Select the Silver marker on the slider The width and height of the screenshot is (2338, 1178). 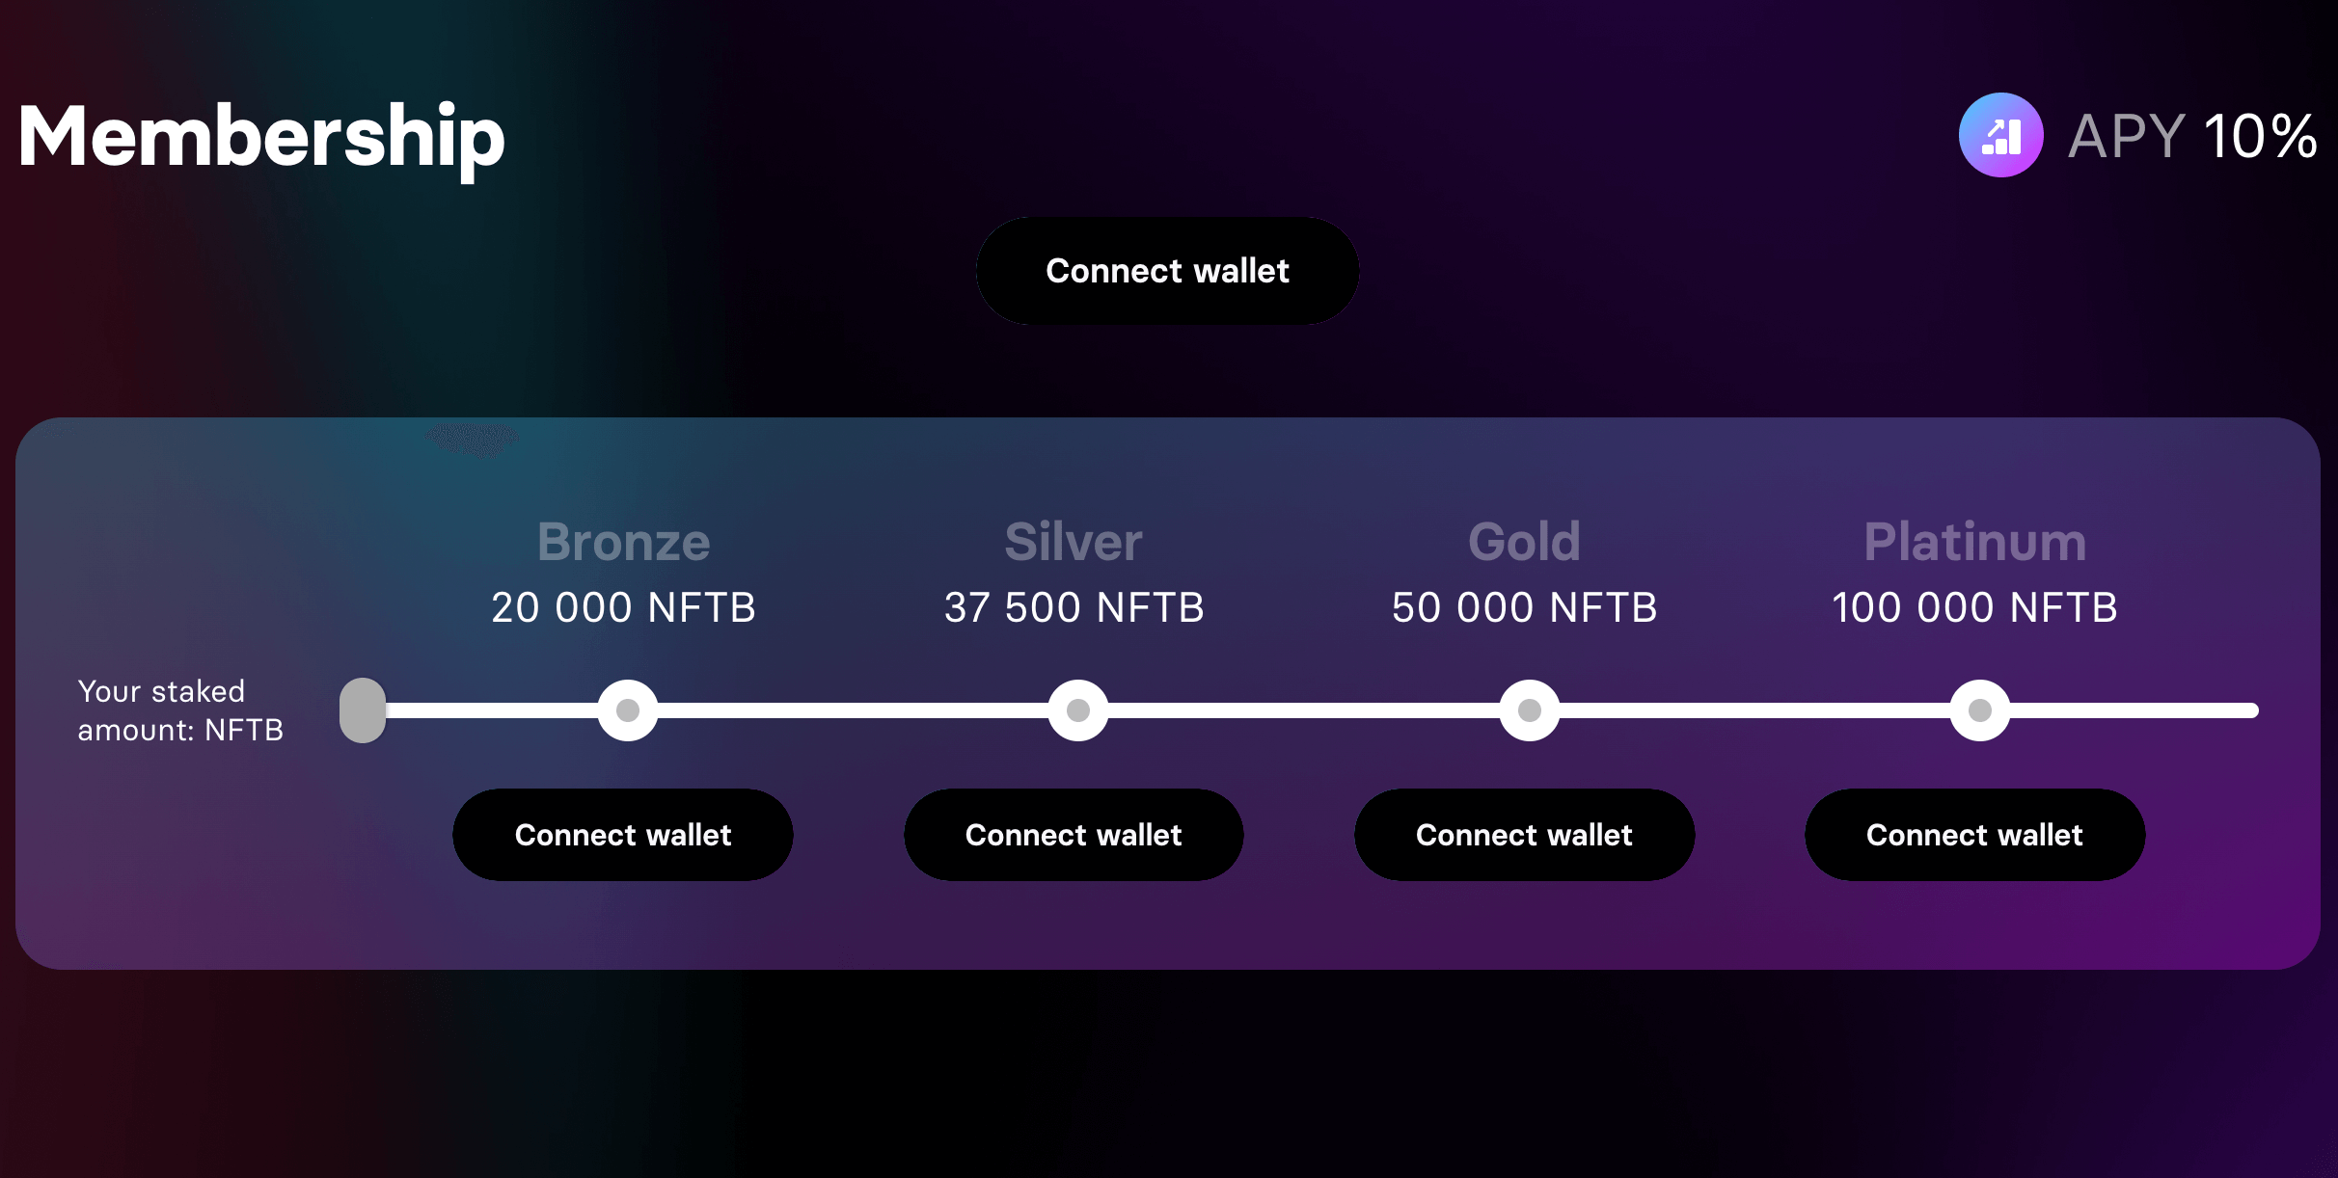coord(1078,710)
